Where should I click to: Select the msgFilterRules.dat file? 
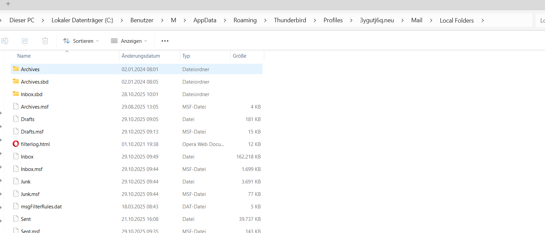41,207
